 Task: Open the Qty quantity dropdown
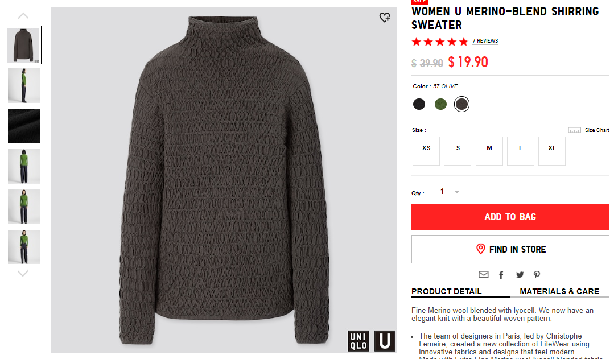(450, 192)
